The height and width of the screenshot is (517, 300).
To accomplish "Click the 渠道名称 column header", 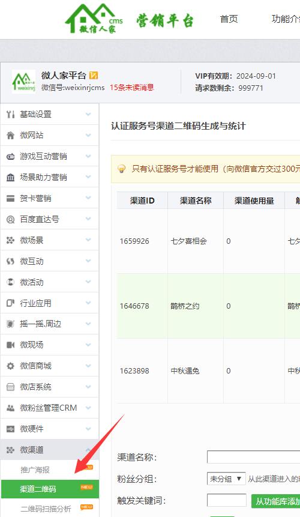I will click(196, 201).
